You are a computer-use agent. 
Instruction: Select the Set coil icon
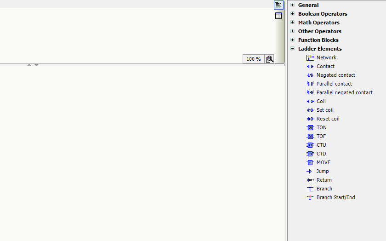(310, 110)
